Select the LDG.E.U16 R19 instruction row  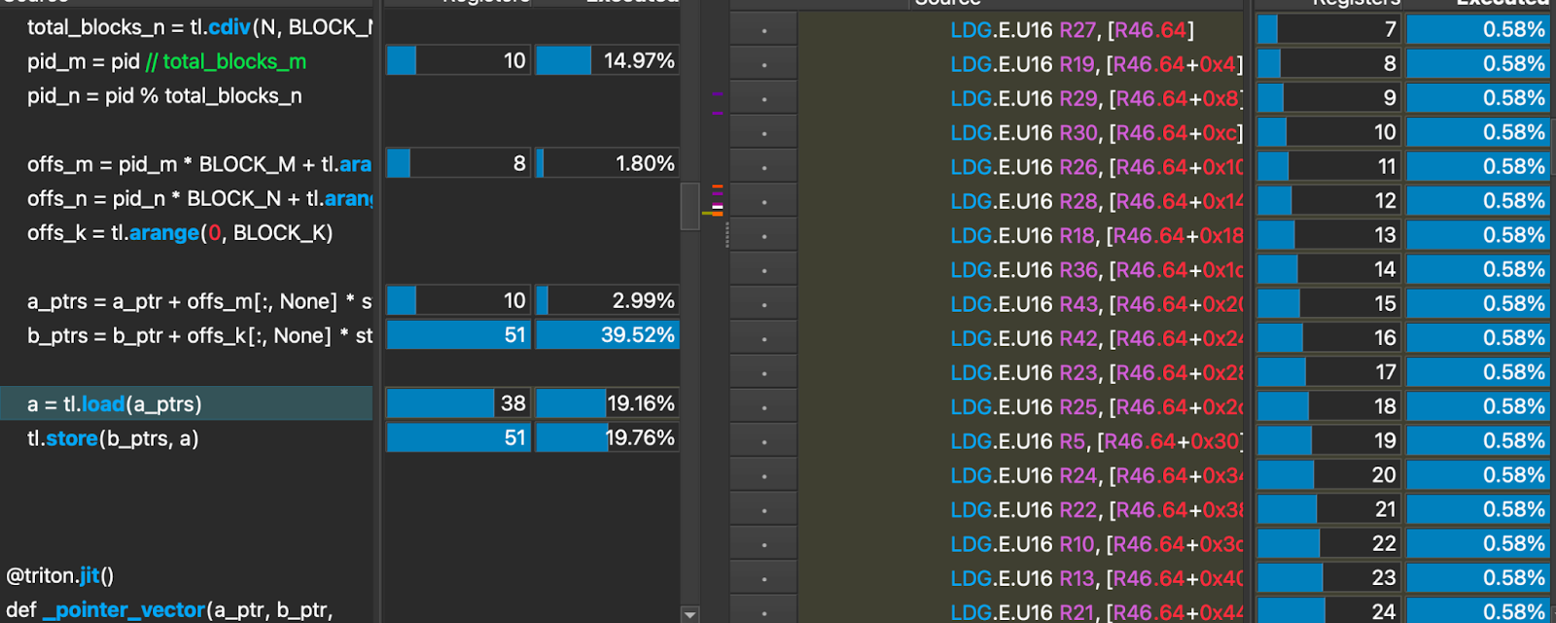[x=1094, y=65]
